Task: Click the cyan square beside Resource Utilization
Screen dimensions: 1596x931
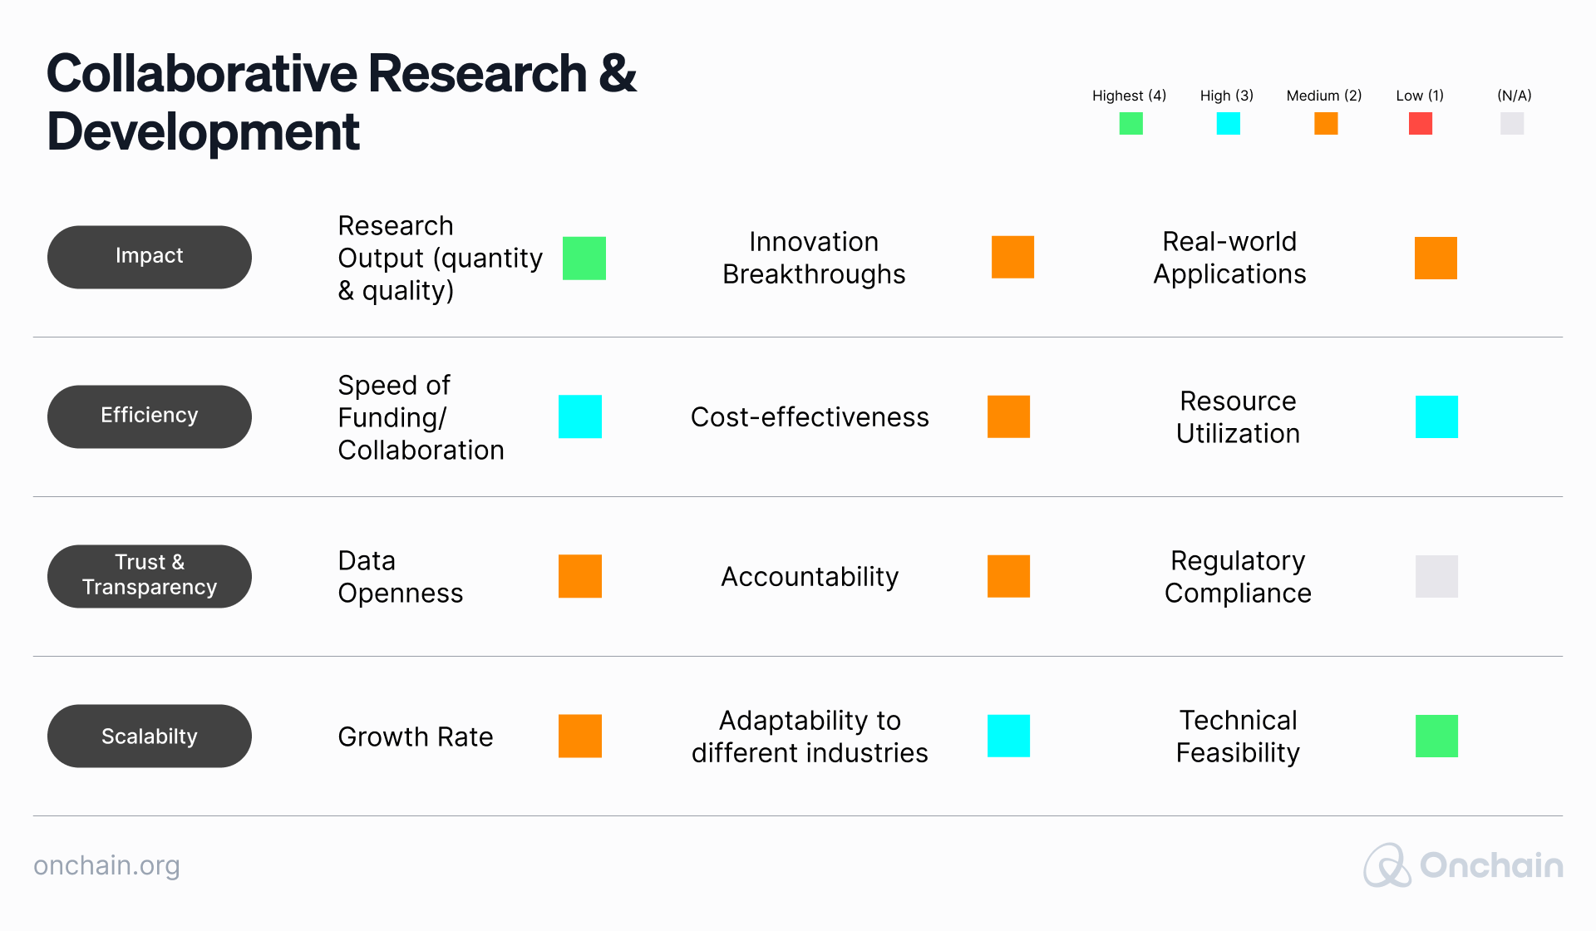Action: pos(1436,416)
